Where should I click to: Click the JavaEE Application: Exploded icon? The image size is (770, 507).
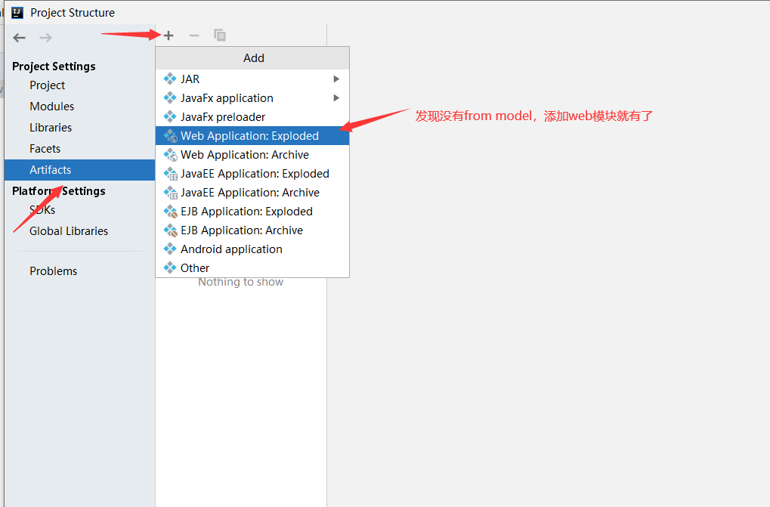coord(171,173)
